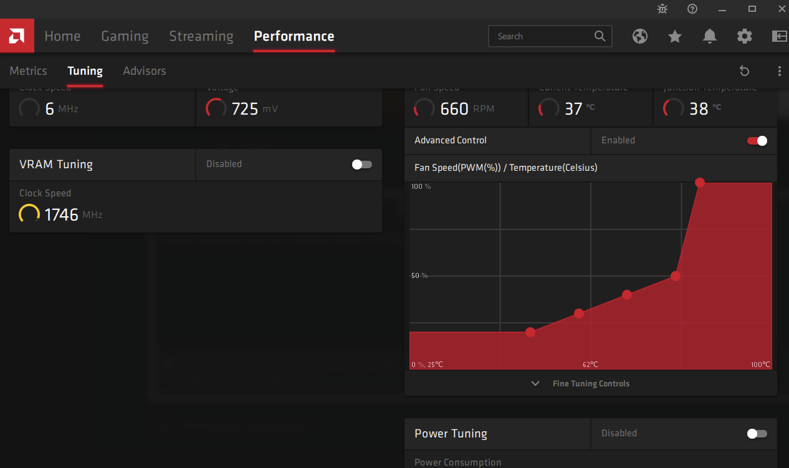Click the 100°C axis label on graph

[x=761, y=365]
